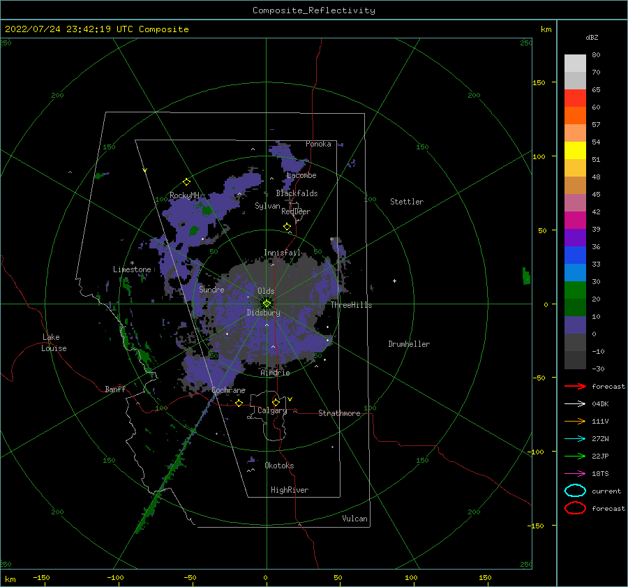Click the yellow km label at top right
628x587 pixels.
[x=546, y=29]
